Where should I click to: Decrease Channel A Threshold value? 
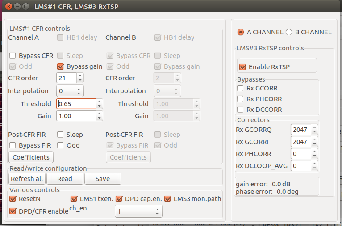(x=99, y=106)
